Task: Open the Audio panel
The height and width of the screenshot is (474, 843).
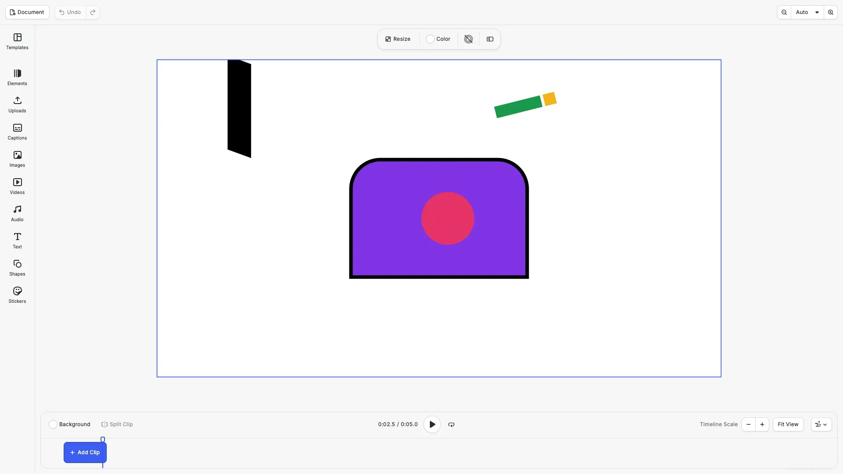Action: coord(17,214)
